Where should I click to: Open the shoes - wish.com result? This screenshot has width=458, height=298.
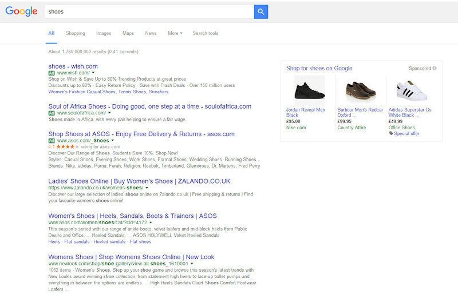73,66
